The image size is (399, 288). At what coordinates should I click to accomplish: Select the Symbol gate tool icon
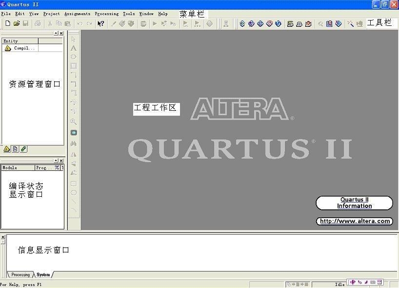coord(74,57)
